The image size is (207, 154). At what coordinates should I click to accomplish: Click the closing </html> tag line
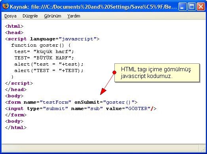16,127
